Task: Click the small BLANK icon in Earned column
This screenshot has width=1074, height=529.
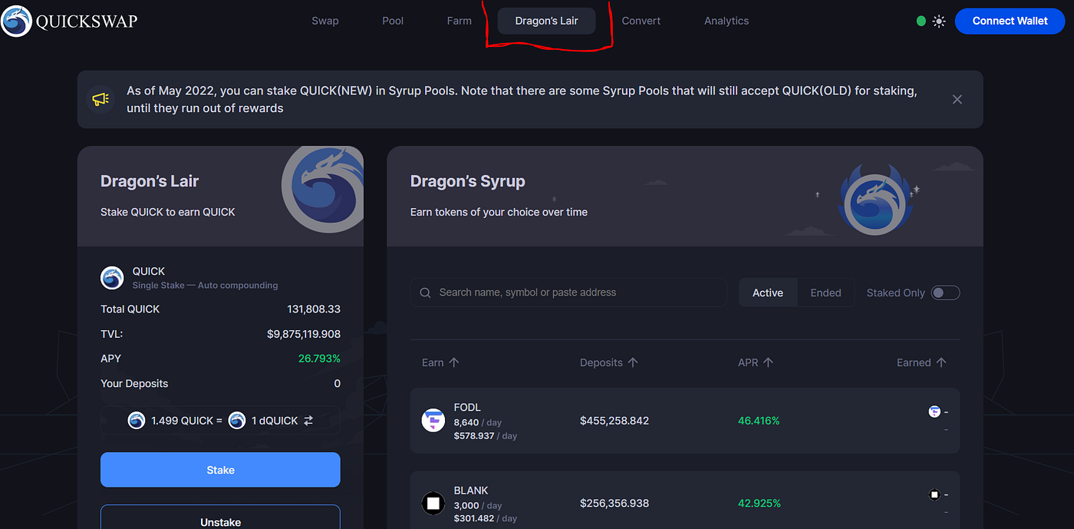Action: (x=934, y=494)
